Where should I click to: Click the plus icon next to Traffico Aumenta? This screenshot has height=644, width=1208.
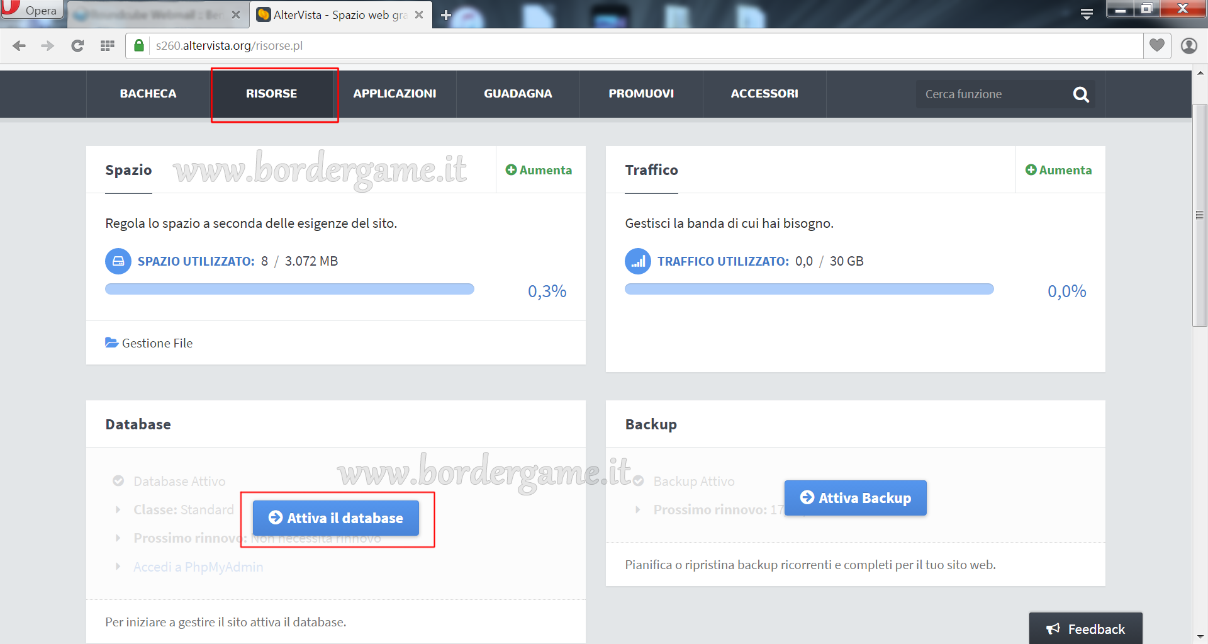tap(1031, 170)
